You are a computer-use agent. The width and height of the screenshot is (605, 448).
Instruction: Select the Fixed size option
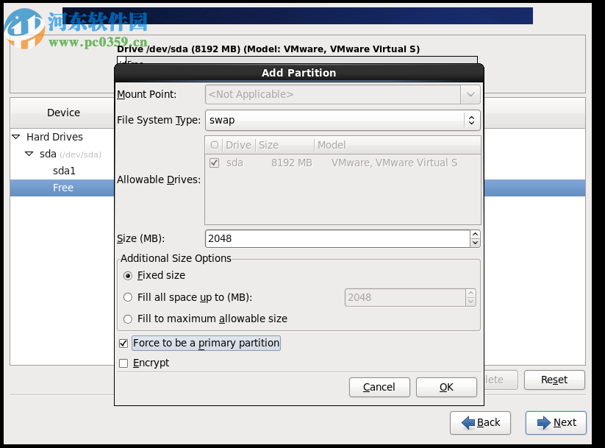pyautogui.click(x=127, y=276)
